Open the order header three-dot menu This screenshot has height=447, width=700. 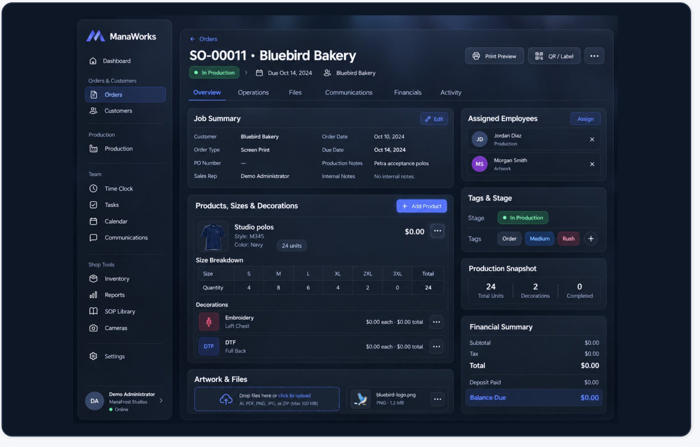(x=594, y=56)
